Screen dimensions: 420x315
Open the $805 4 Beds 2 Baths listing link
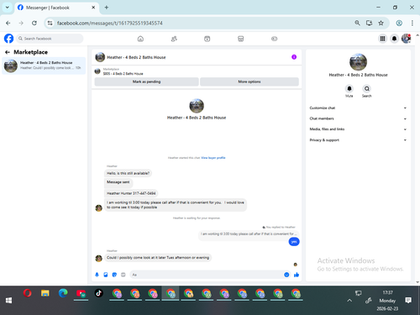point(123,74)
